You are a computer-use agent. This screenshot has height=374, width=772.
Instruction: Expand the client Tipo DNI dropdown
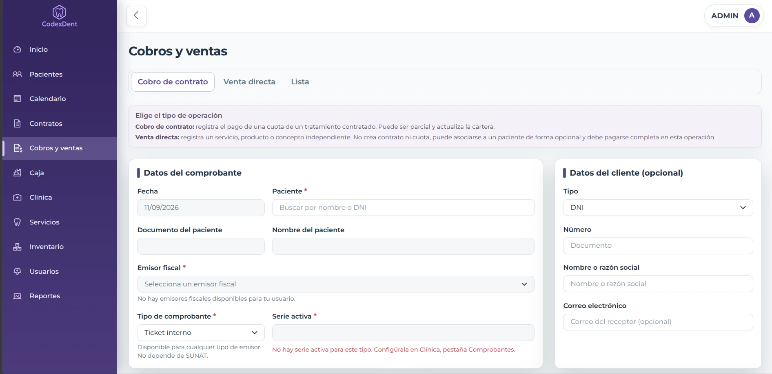click(x=658, y=208)
